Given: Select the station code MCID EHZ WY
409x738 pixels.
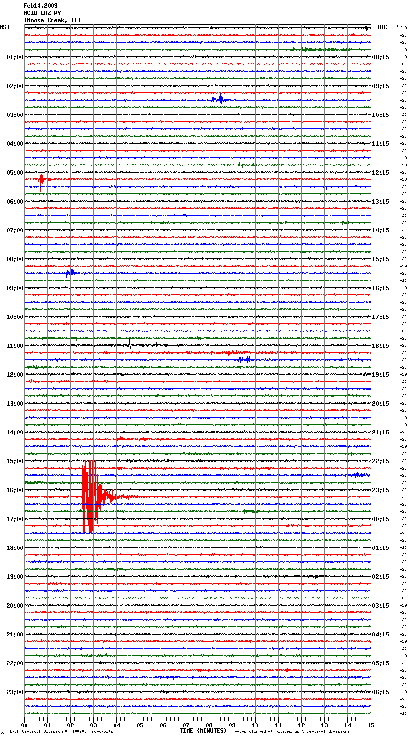Looking at the screenshot, I should pos(42,13).
